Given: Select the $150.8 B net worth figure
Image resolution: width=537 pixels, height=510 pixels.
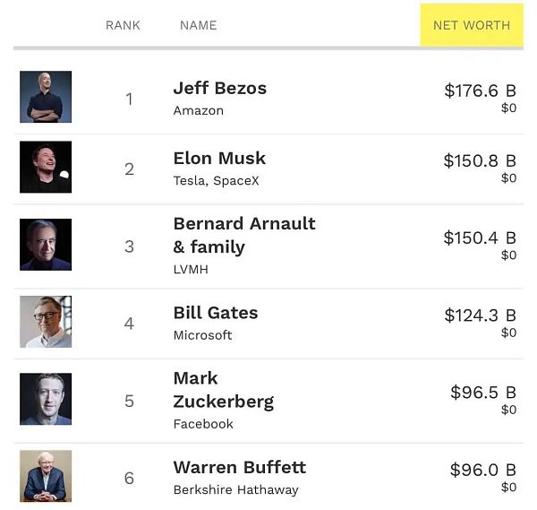Looking at the screenshot, I should pos(480,160).
